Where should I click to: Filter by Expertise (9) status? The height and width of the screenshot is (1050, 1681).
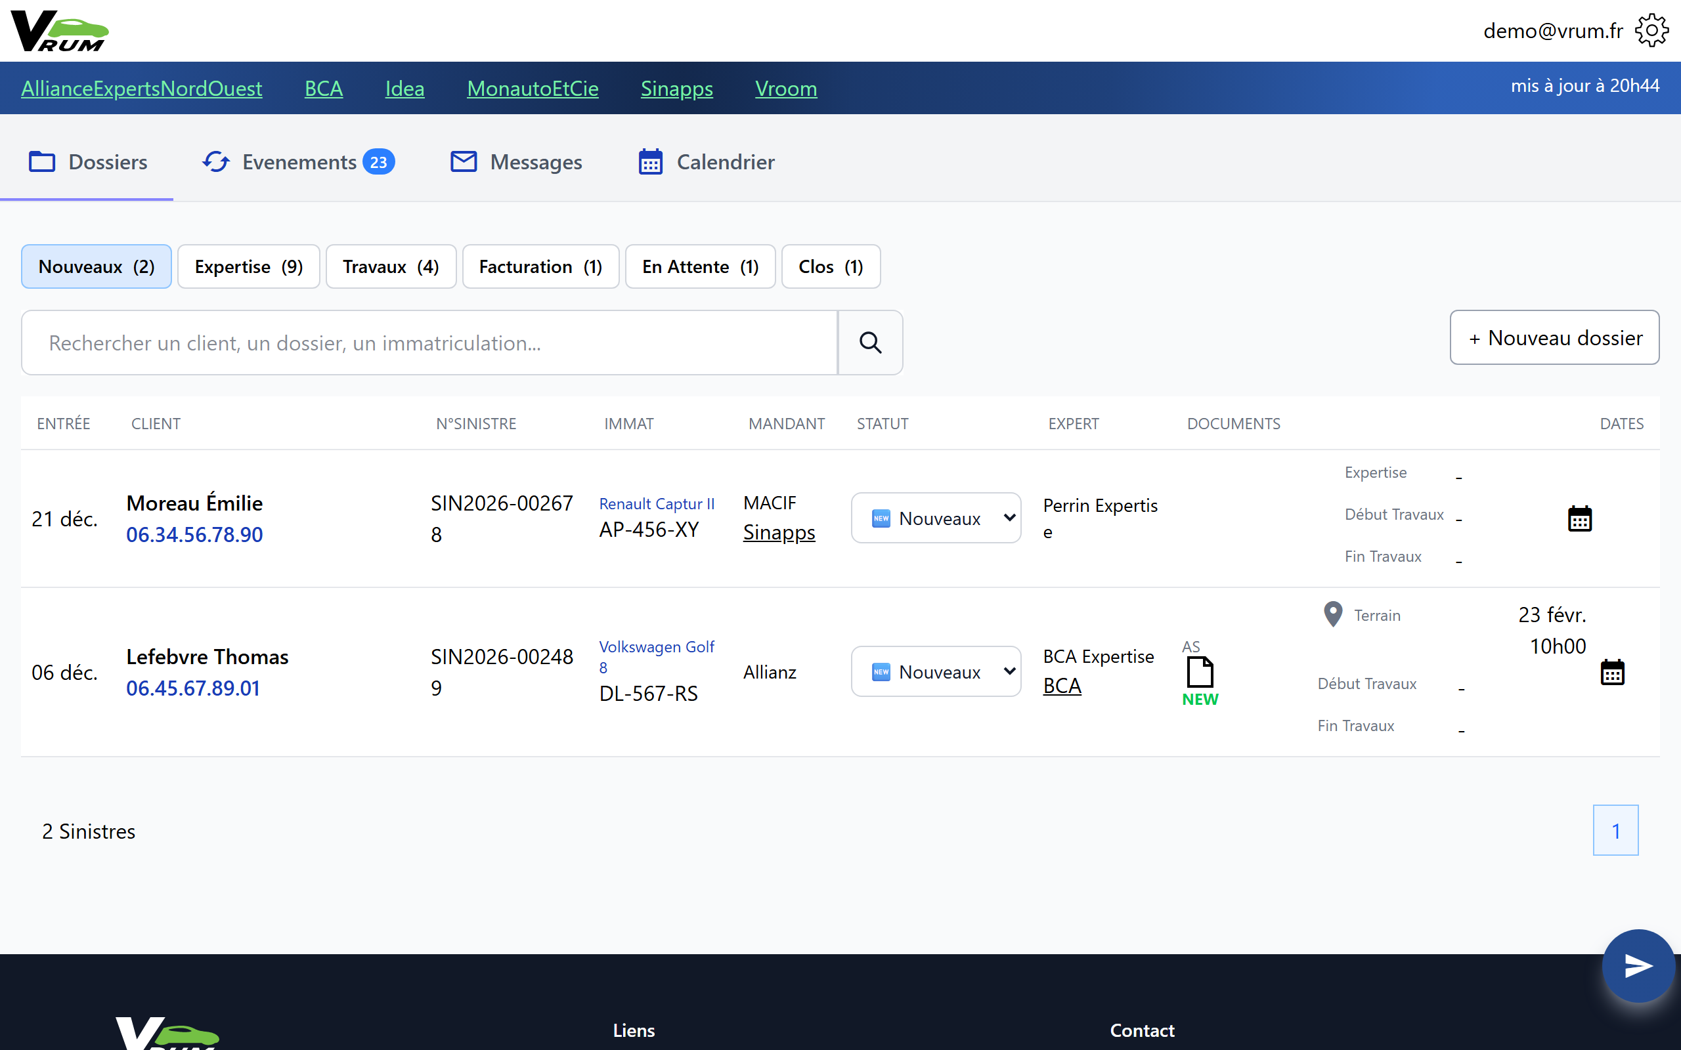[249, 266]
